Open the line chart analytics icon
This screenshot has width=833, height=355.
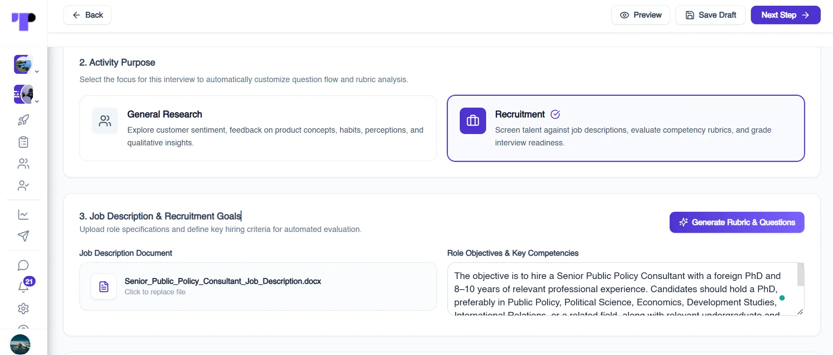[23, 215]
